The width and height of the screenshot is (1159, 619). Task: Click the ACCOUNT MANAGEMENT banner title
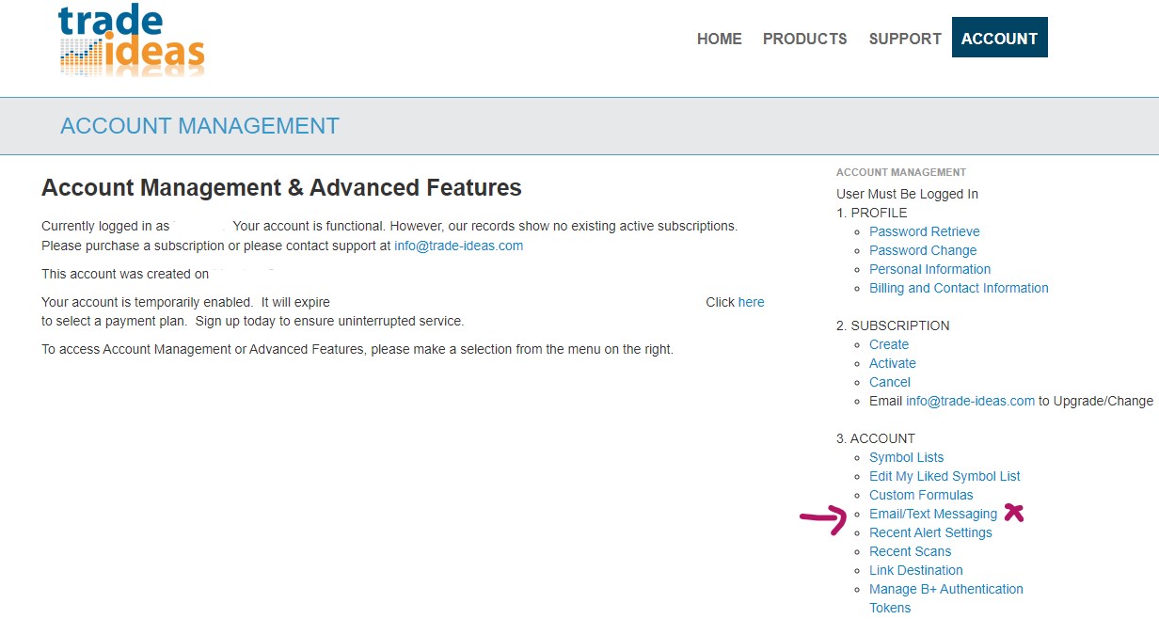click(x=199, y=126)
